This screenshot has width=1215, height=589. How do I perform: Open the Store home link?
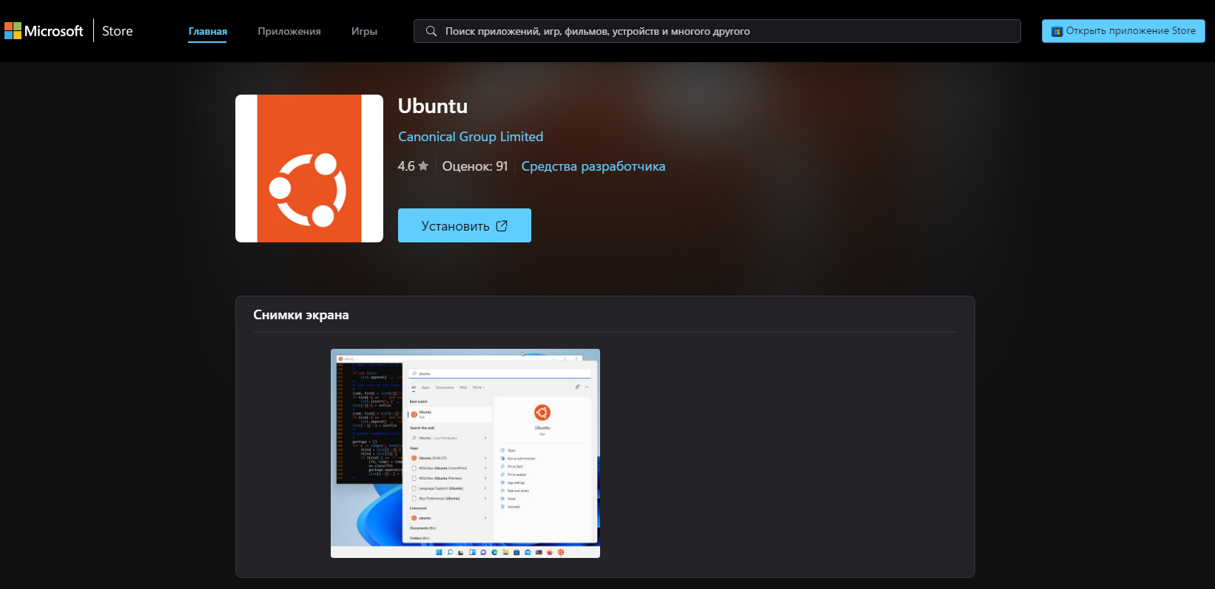[x=118, y=31]
